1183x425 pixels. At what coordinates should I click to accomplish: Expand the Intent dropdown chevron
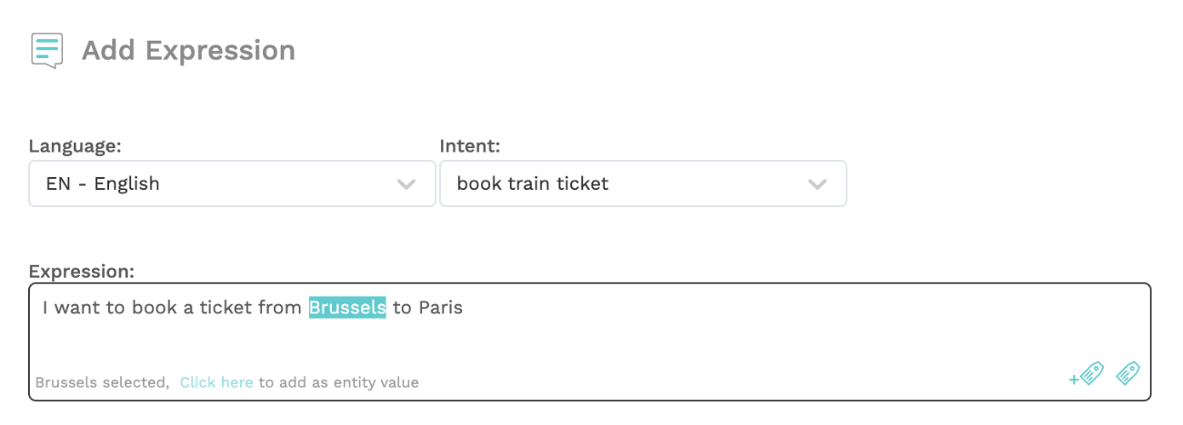point(817,184)
